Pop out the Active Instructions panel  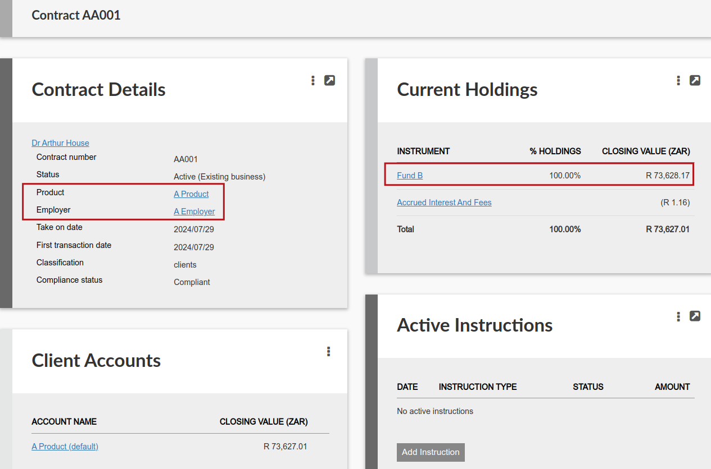695,316
